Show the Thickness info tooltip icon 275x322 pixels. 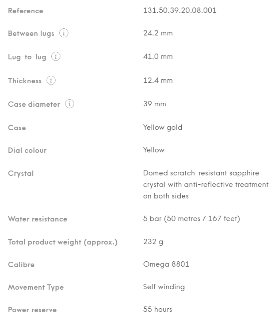51,80
